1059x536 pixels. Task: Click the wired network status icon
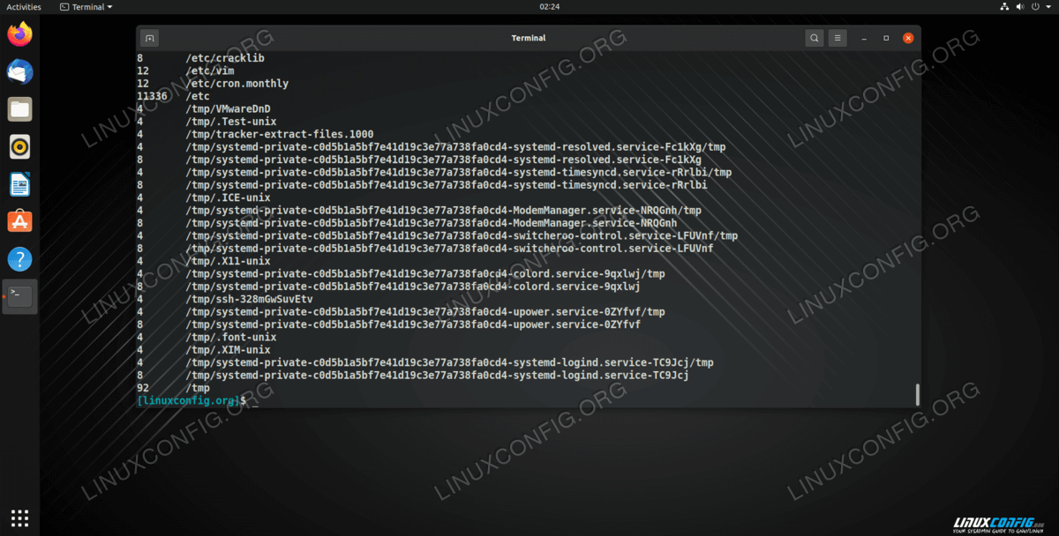pyautogui.click(x=1005, y=6)
